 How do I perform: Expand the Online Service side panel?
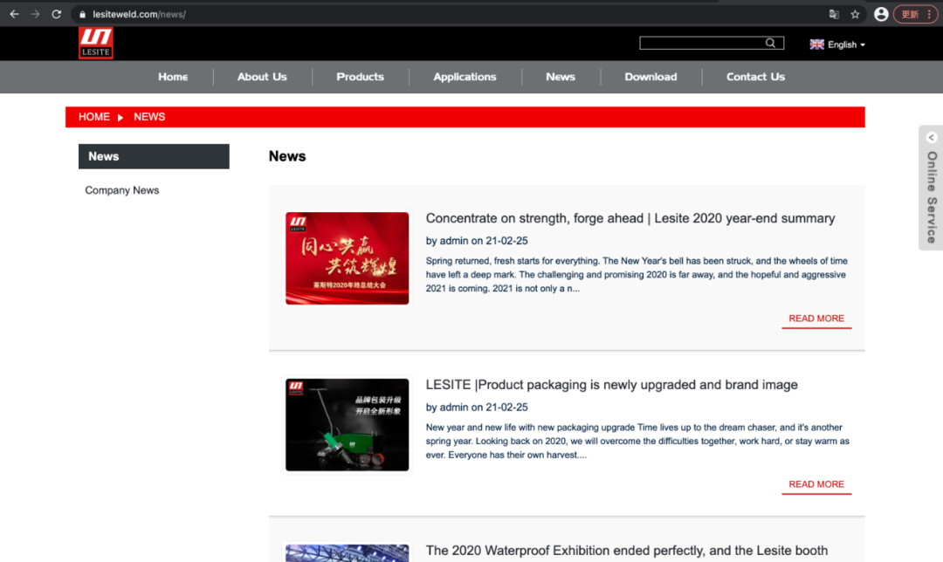tap(931, 188)
